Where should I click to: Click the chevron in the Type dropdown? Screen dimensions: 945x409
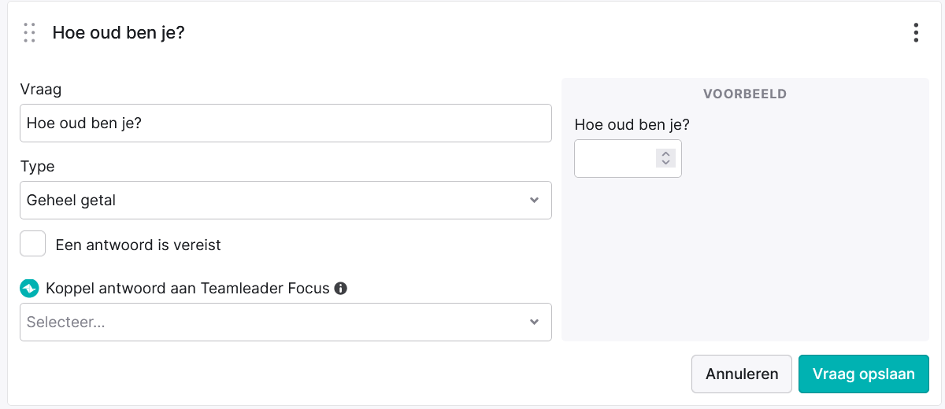pyautogui.click(x=534, y=200)
